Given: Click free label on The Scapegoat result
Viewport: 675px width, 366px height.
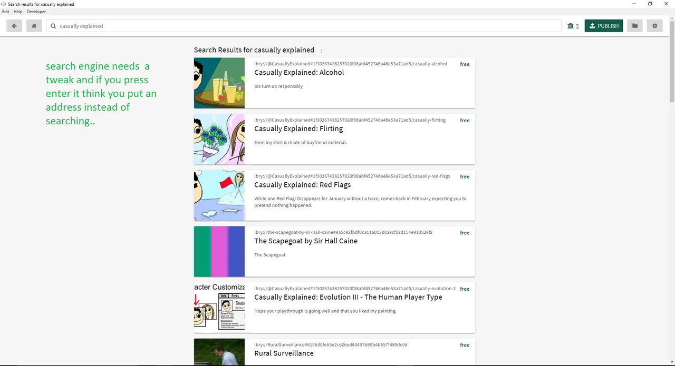Looking at the screenshot, I should [465, 233].
